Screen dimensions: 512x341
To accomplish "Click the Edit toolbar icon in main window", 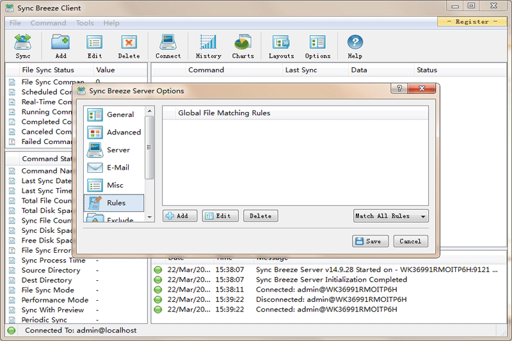I will (95, 46).
